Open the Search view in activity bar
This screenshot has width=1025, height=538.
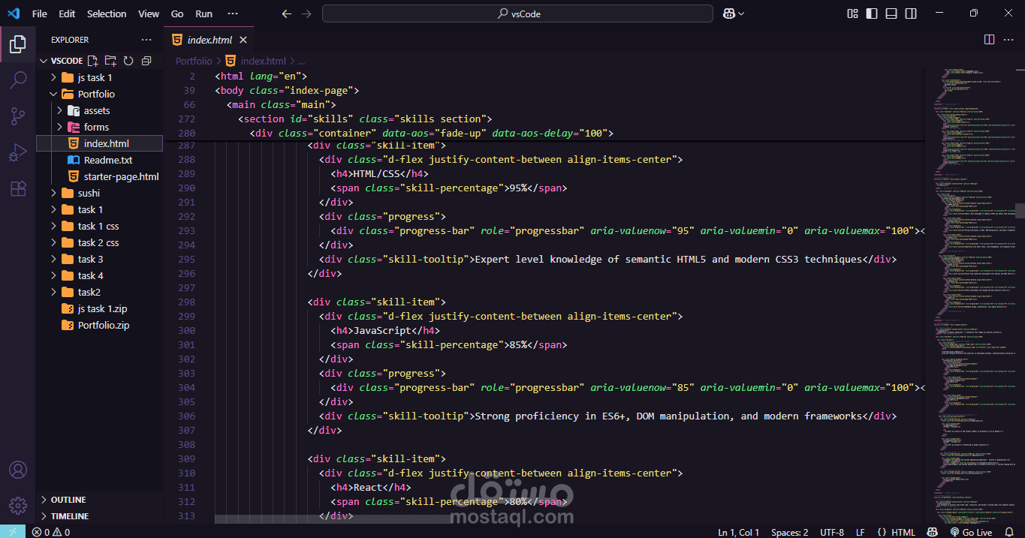click(18, 80)
